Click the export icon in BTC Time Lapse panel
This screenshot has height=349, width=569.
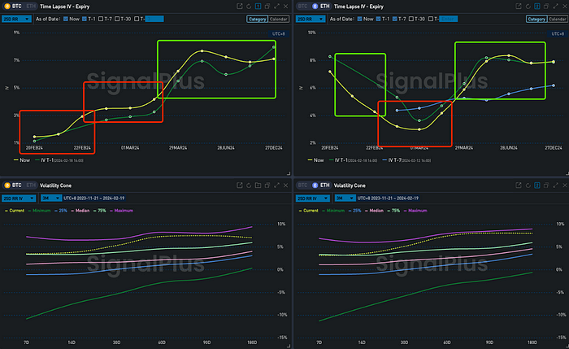click(x=240, y=6)
